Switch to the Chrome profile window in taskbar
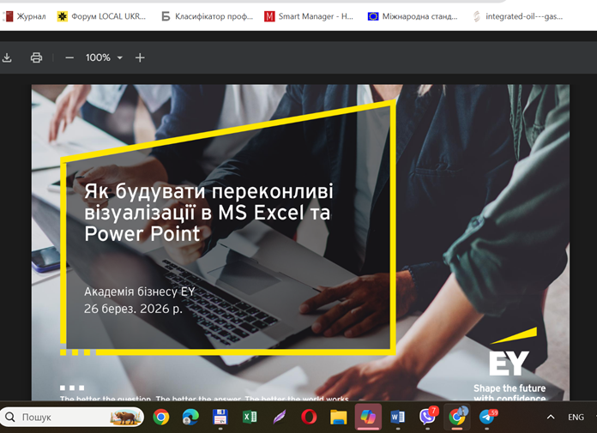The image size is (597, 433). coord(457,416)
